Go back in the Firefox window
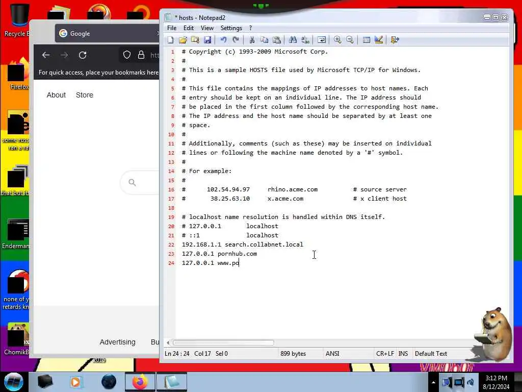This screenshot has width=522, height=392. (x=46, y=55)
